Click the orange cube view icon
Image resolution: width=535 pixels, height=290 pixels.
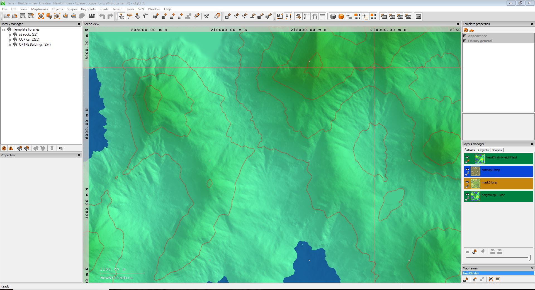click(341, 16)
